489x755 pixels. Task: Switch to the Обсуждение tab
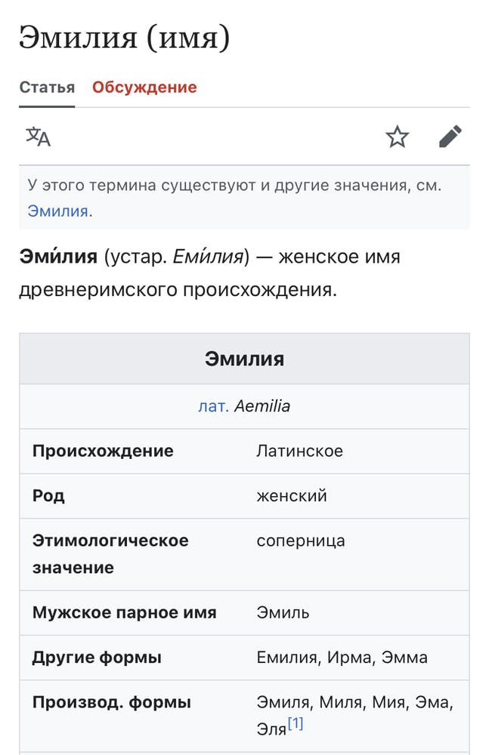(143, 87)
